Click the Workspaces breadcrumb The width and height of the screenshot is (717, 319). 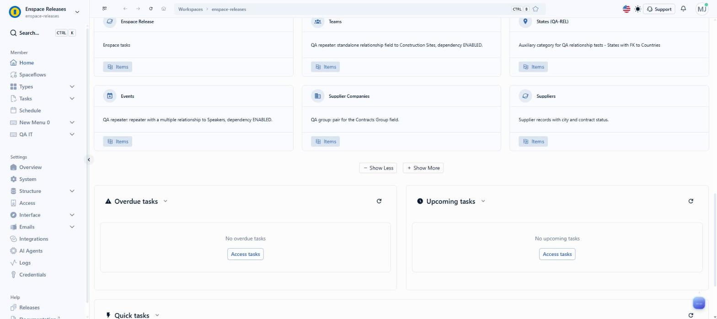pos(190,9)
